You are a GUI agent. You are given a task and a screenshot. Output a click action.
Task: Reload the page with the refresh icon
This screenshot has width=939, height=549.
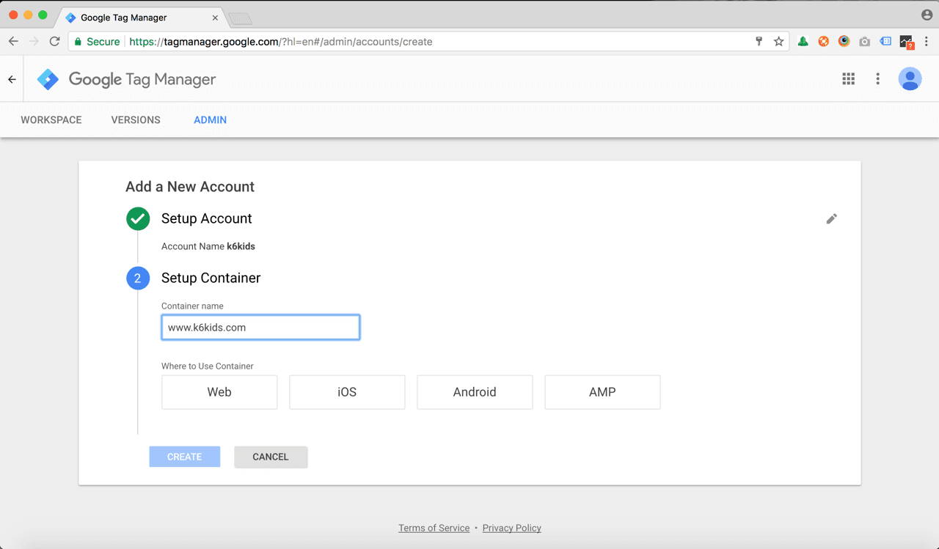(54, 42)
